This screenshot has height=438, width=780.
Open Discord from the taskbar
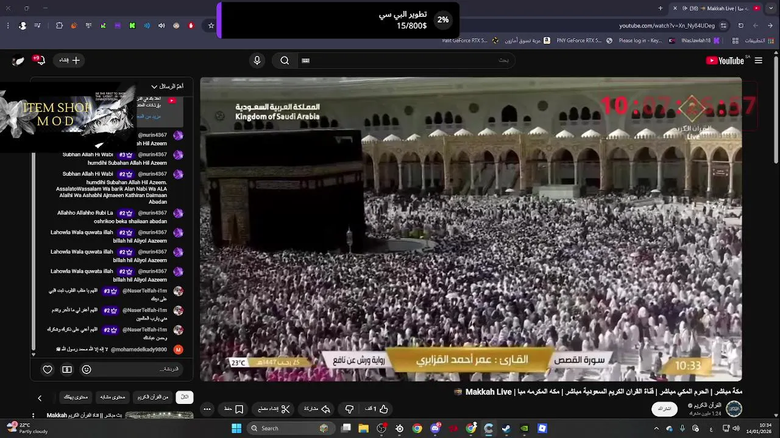coord(435,428)
